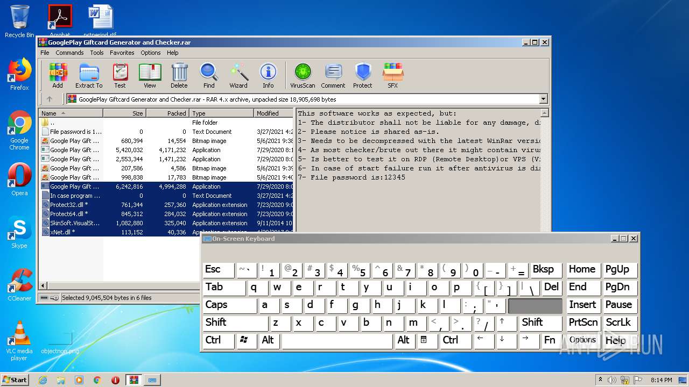
Task: Open the Recycle Bin desktop icon
Action: click(x=19, y=21)
